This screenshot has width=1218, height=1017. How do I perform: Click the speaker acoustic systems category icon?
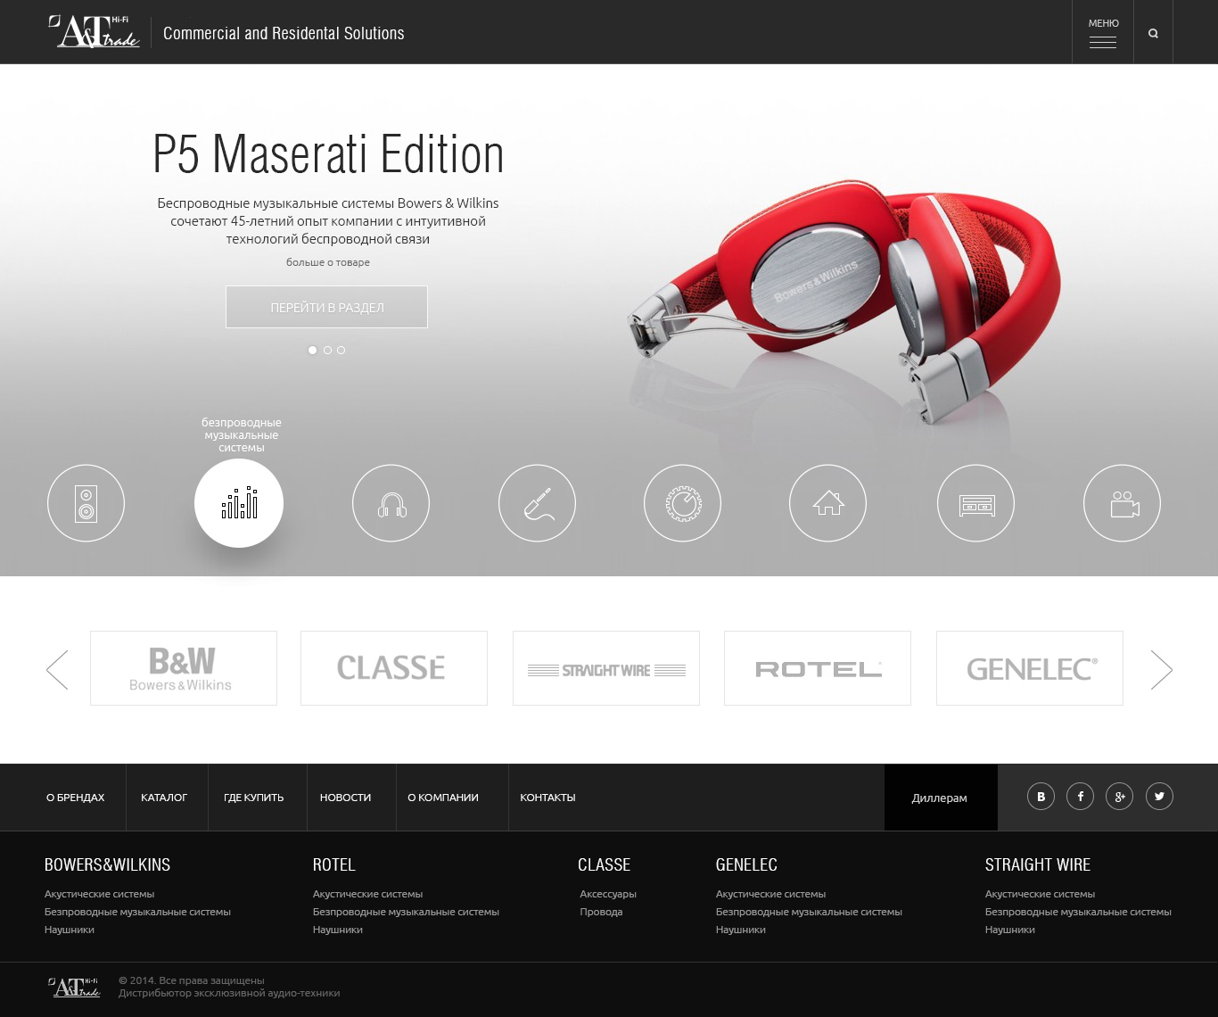86,503
